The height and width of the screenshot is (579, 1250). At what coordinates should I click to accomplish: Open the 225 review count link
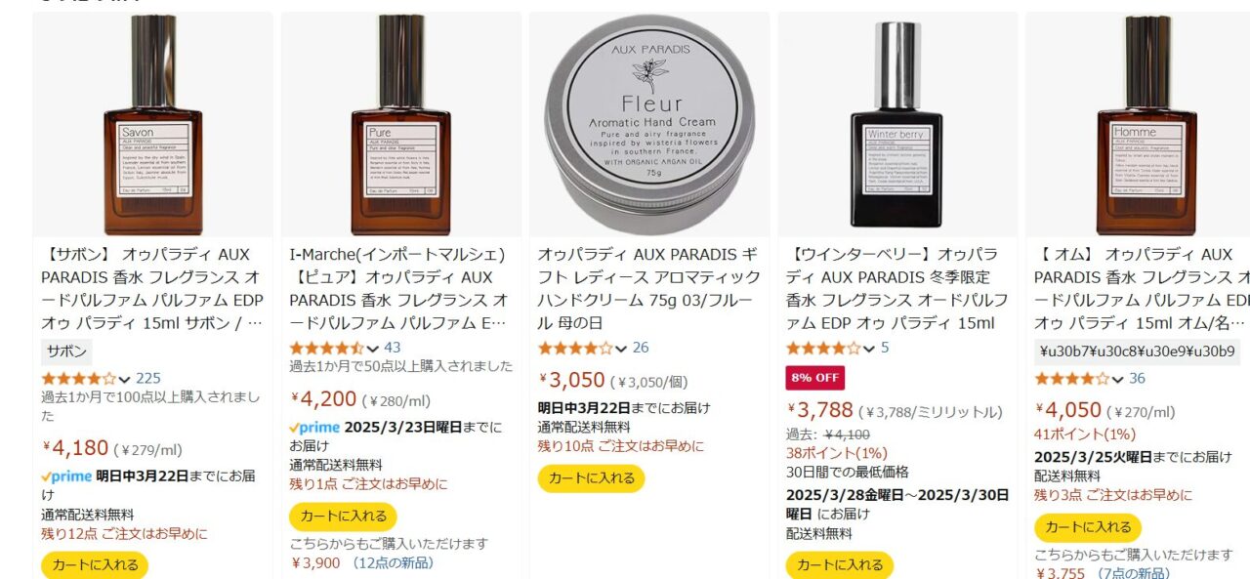click(148, 379)
